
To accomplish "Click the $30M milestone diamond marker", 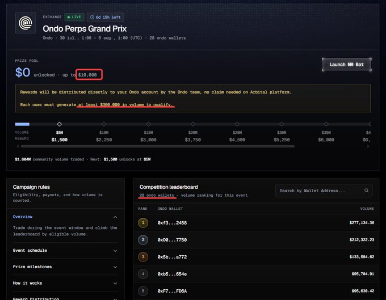I will pos(282,124).
